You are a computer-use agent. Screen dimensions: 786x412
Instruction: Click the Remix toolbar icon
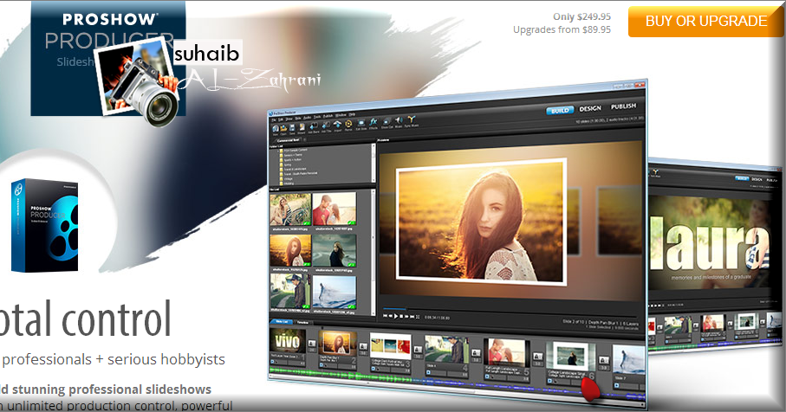pos(348,124)
